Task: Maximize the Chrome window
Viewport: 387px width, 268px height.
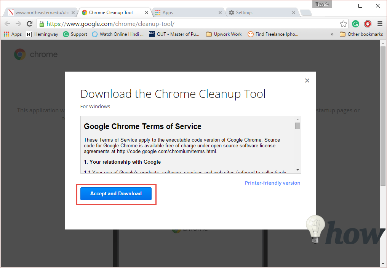Action: point(360,6)
